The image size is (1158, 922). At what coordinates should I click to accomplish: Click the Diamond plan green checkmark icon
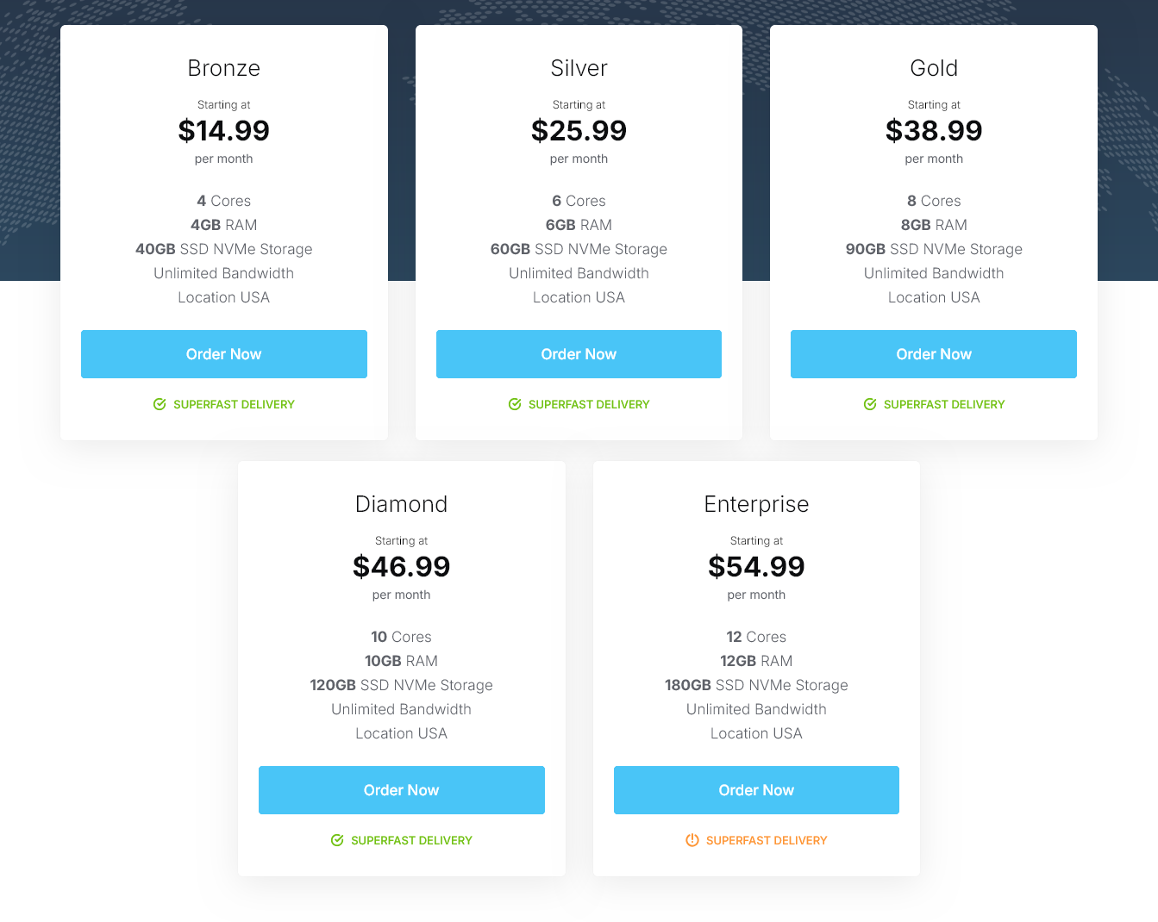(x=337, y=840)
